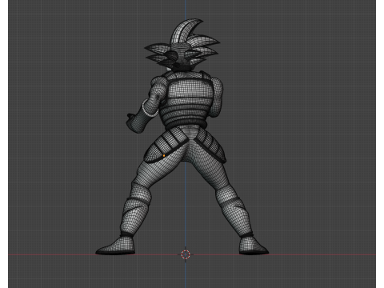Screen dimensions: 384x288
Task: Click the 3D cursor at the world origin
Action: (186, 254)
